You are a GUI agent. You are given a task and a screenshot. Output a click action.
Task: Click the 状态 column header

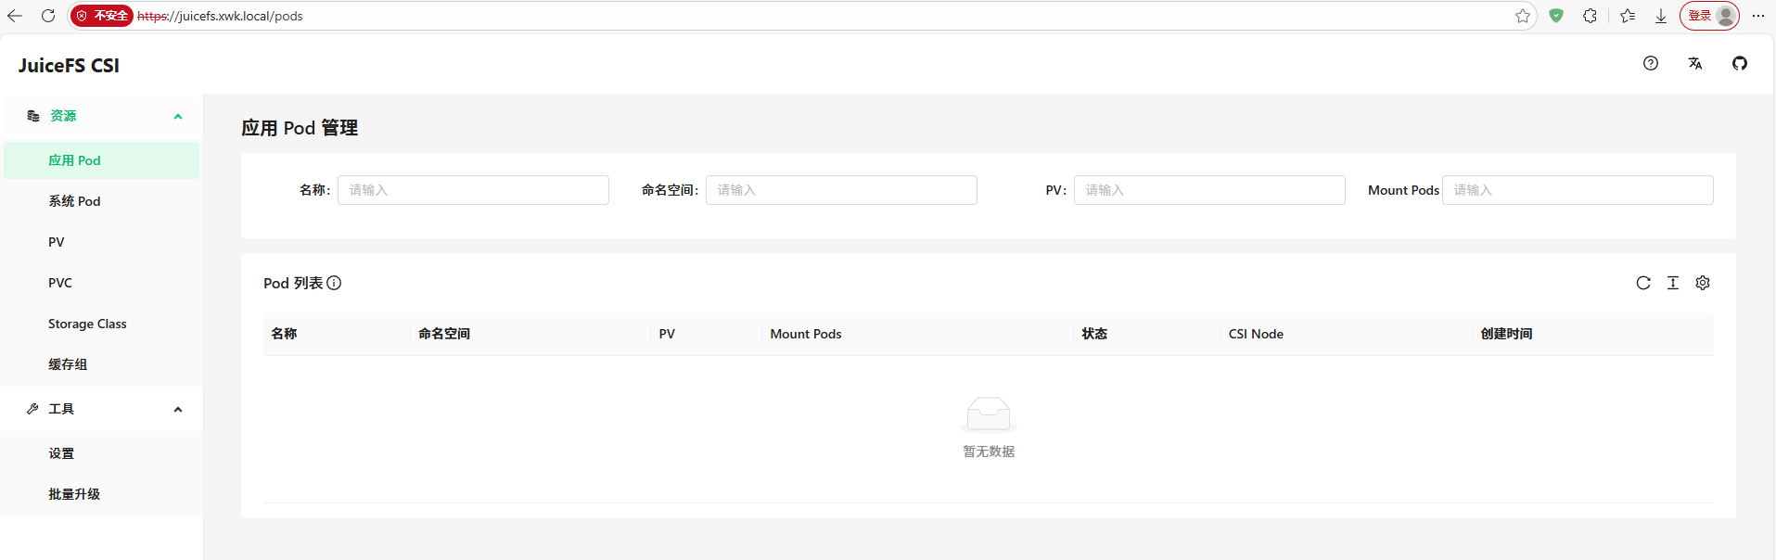1147,334
